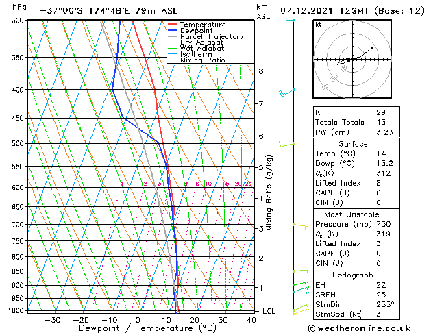431x333 pixels.
Task: Click the wind barb at 850 hPa
Action: 300,272
